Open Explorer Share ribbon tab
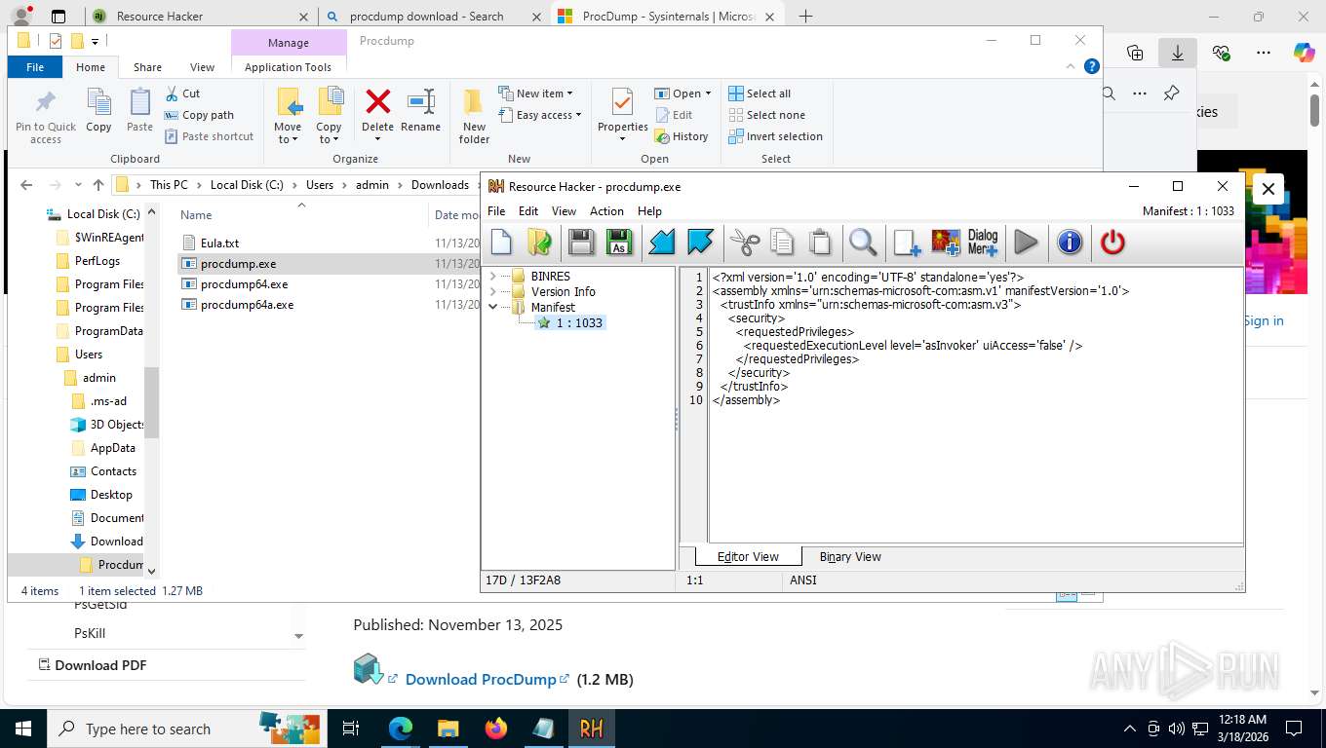Image resolution: width=1326 pixels, height=748 pixels. coord(147,67)
